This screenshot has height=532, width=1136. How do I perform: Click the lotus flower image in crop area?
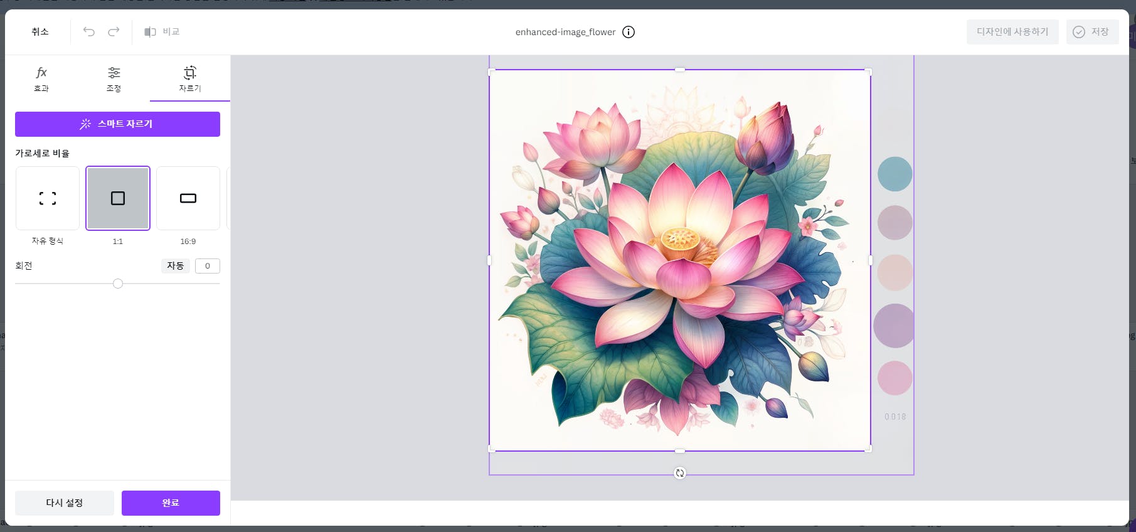tap(680, 260)
